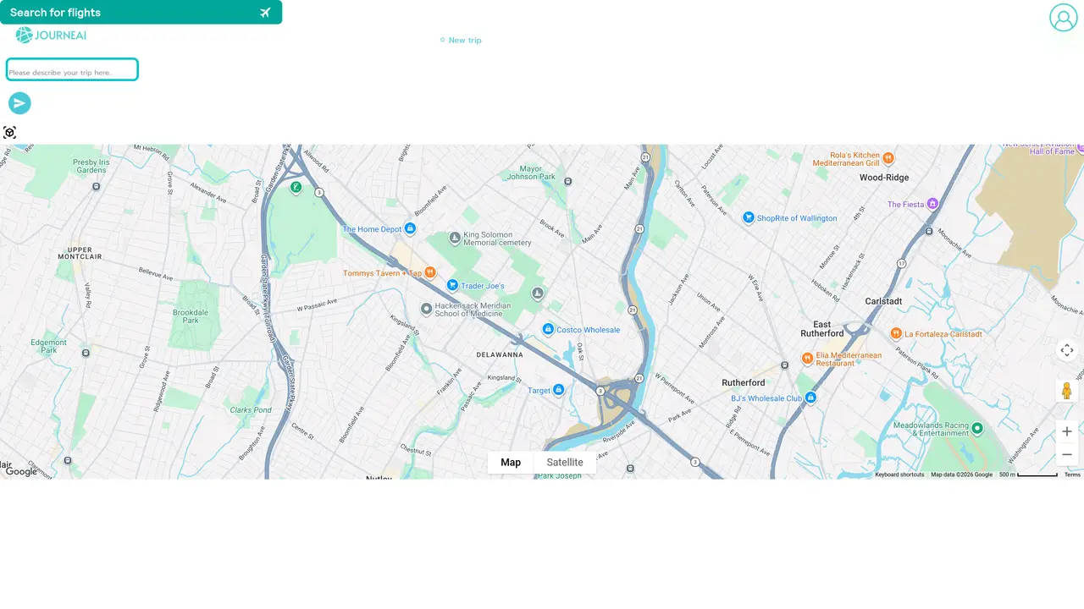
Task: Click the East Rutherford label
Action: click(x=822, y=329)
